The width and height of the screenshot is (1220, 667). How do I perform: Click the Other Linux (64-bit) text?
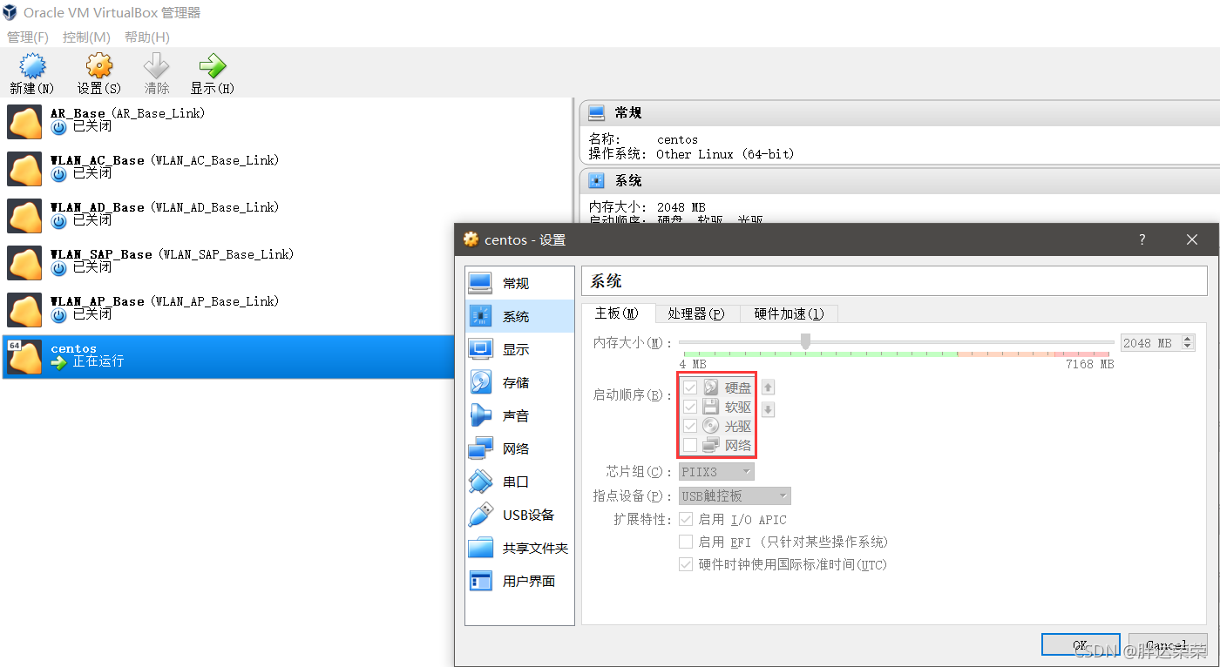point(725,154)
